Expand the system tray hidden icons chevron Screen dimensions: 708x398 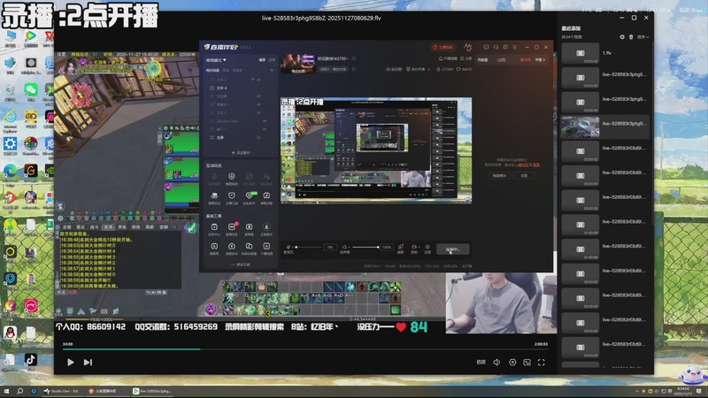pyautogui.click(x=636, y=391)
